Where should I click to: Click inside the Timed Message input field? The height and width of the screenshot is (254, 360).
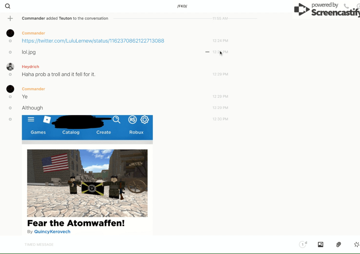tap(145, 245)
